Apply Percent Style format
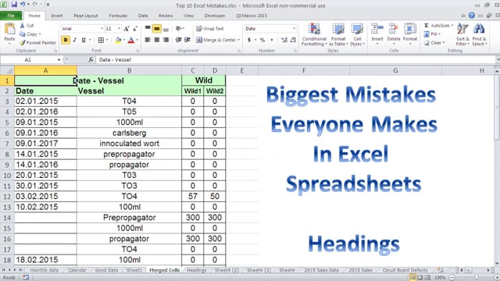 pos(262,40)
